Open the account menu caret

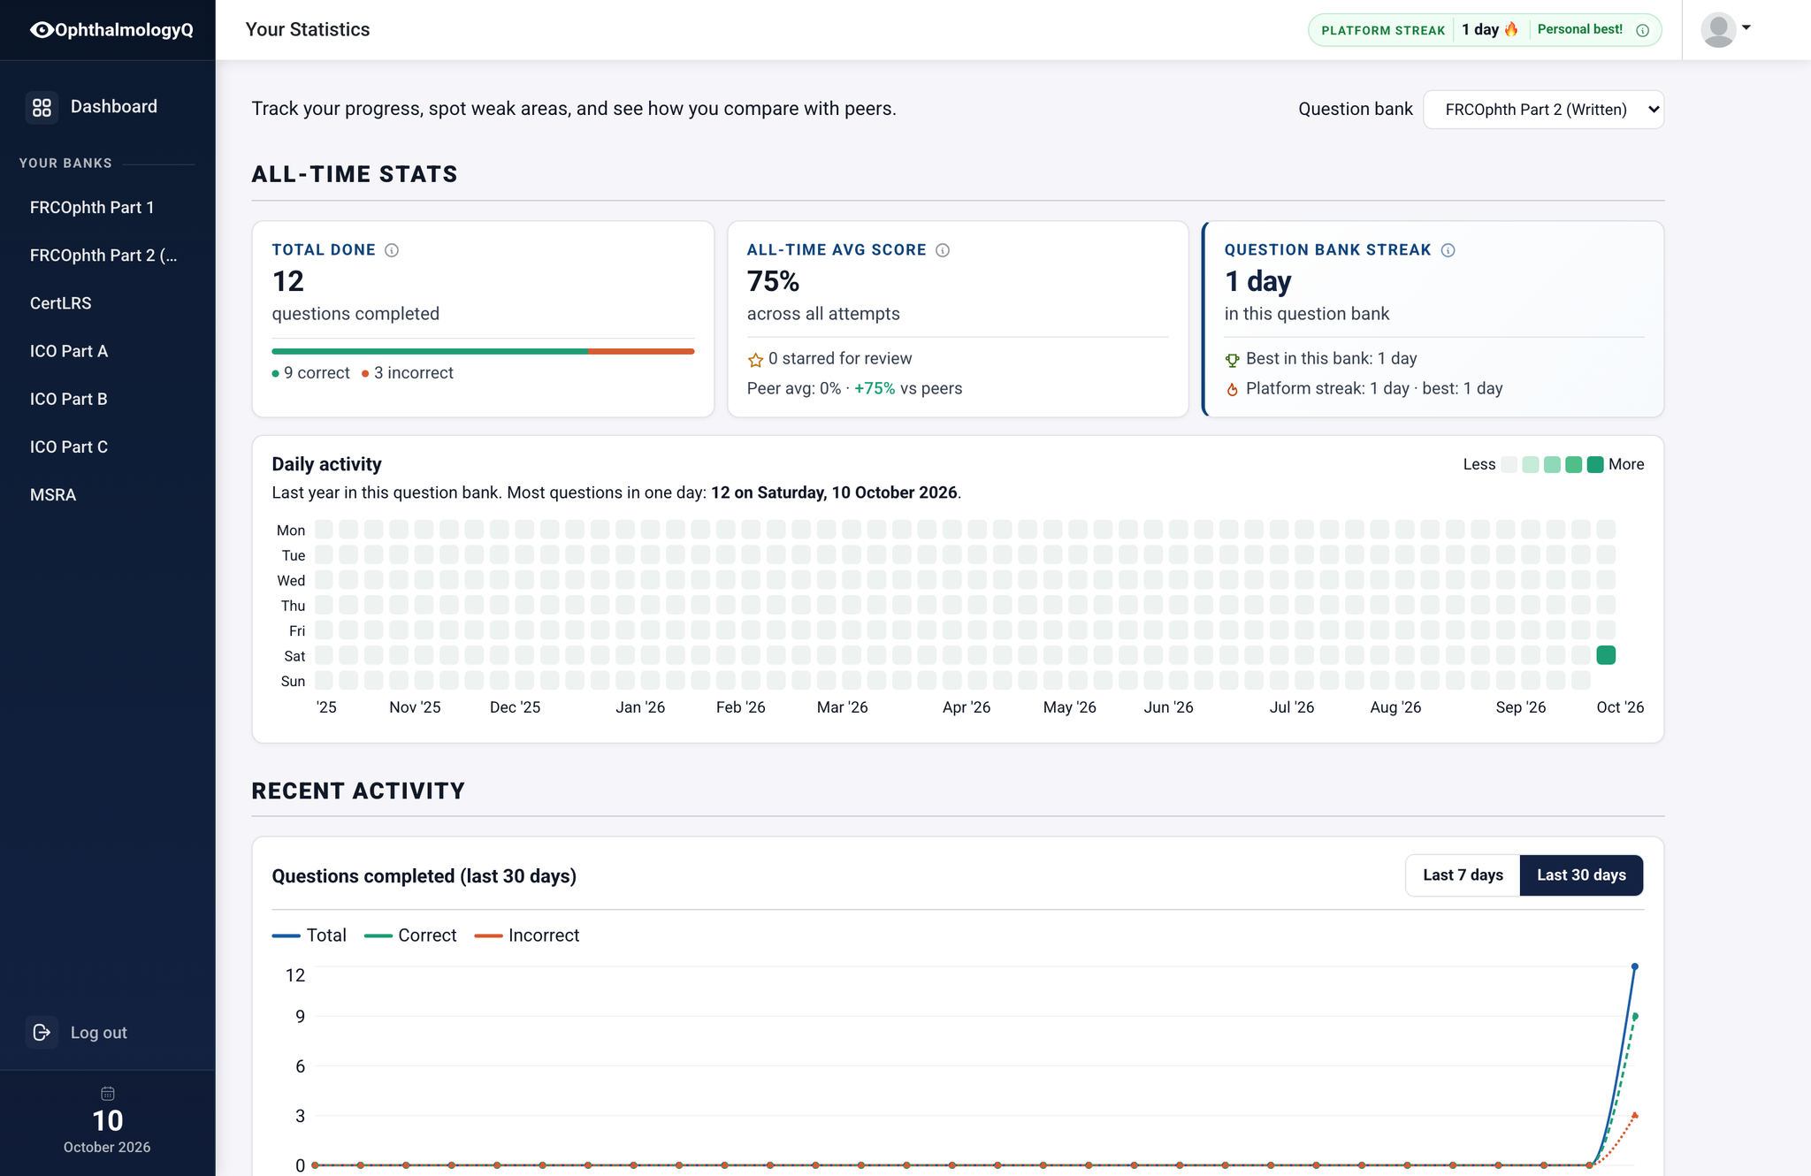[x=1746, y=27]
